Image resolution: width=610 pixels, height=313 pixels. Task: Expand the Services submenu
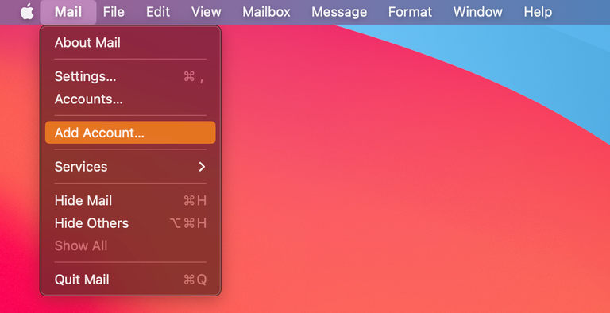(130, 167)
